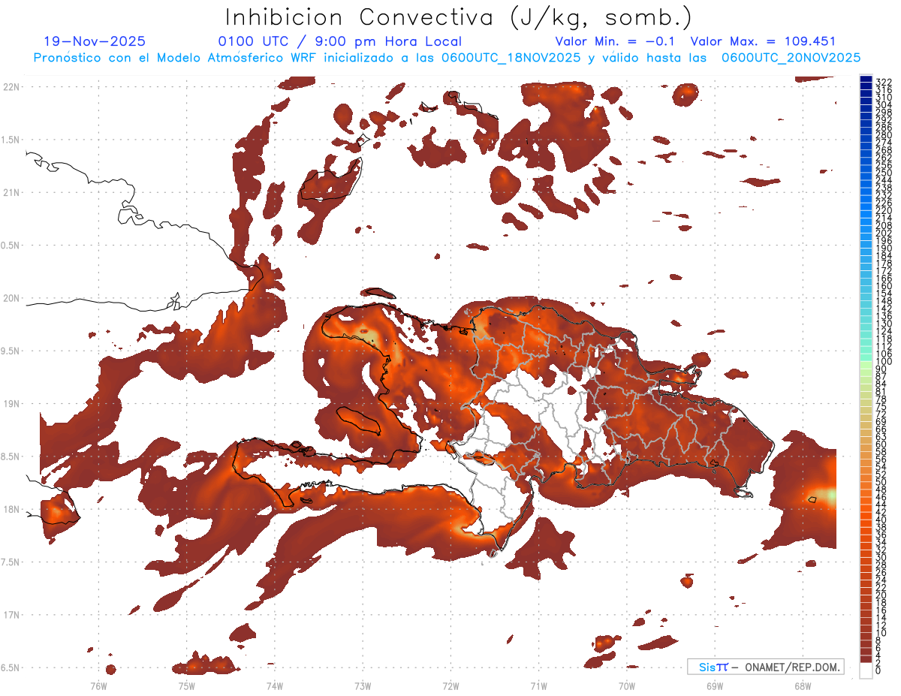Screen dimensions: 901x696
Task: Click the "81" colorbar value
Action: click(881, 392)
